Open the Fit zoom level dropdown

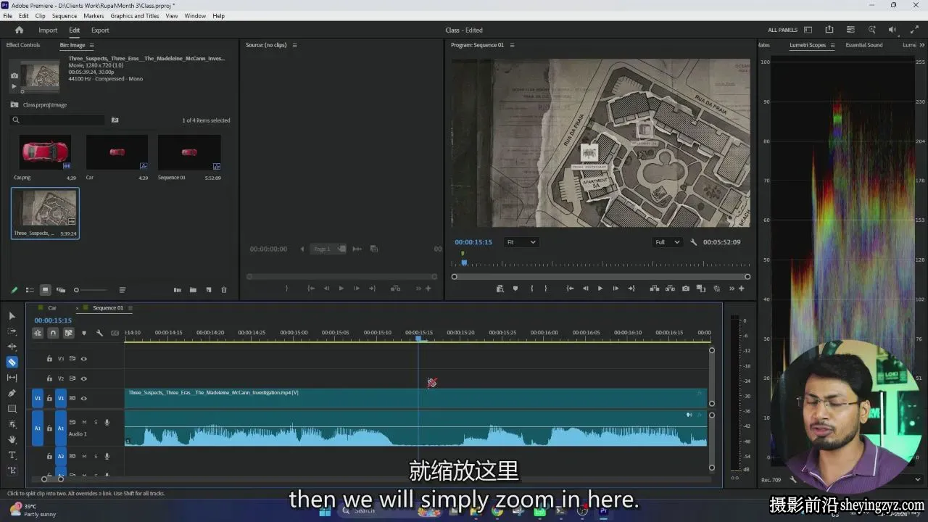coord(521,242)
